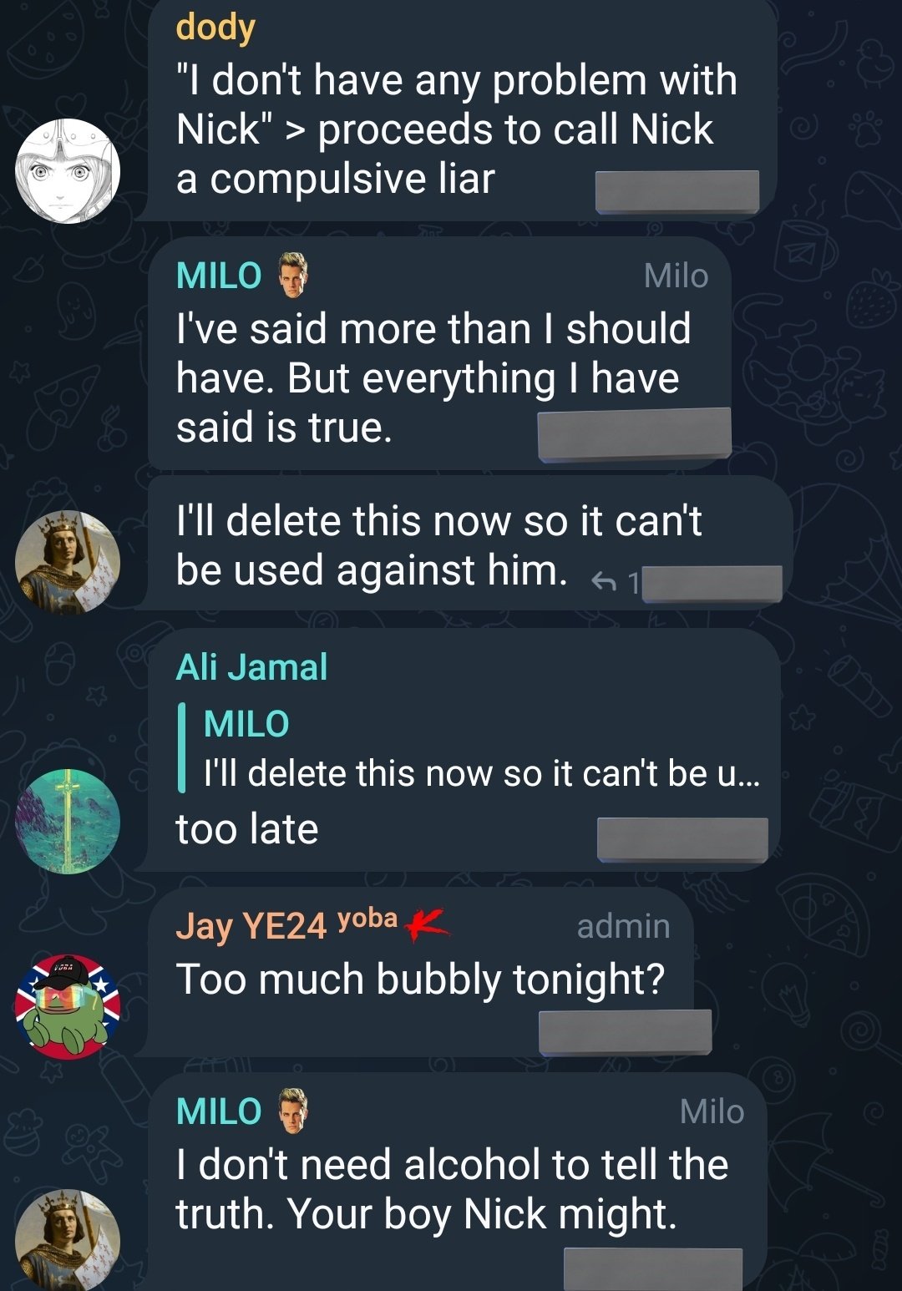Tap the Milo title tag on first MILO message
The height and width of the screenshot is (1291, 902).
tap(676, 276)
